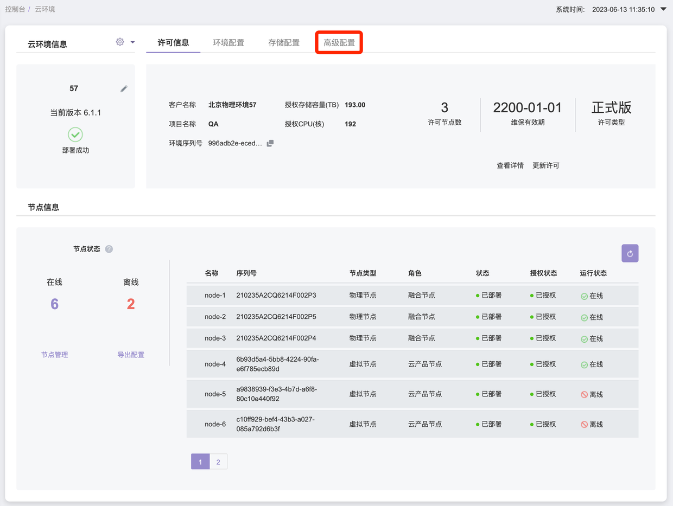Expand the dropdown caret next to gear icon
Image resolution: width=673 pixels, height=506 pixels.
pos(132,42)
